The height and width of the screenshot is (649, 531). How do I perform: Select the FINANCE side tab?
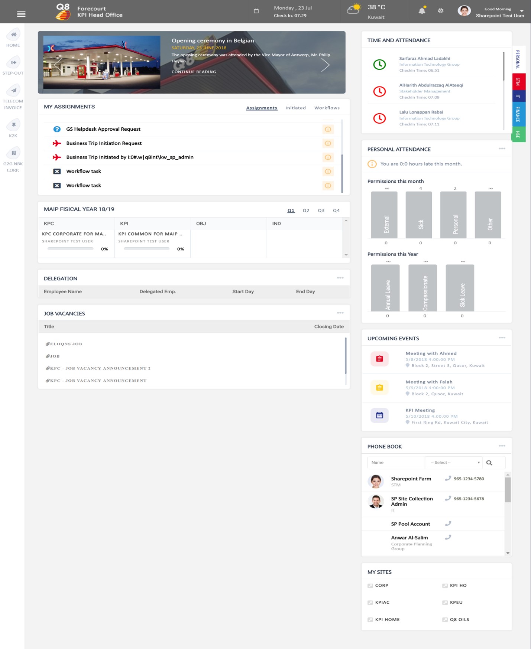[x=518, y=114]
